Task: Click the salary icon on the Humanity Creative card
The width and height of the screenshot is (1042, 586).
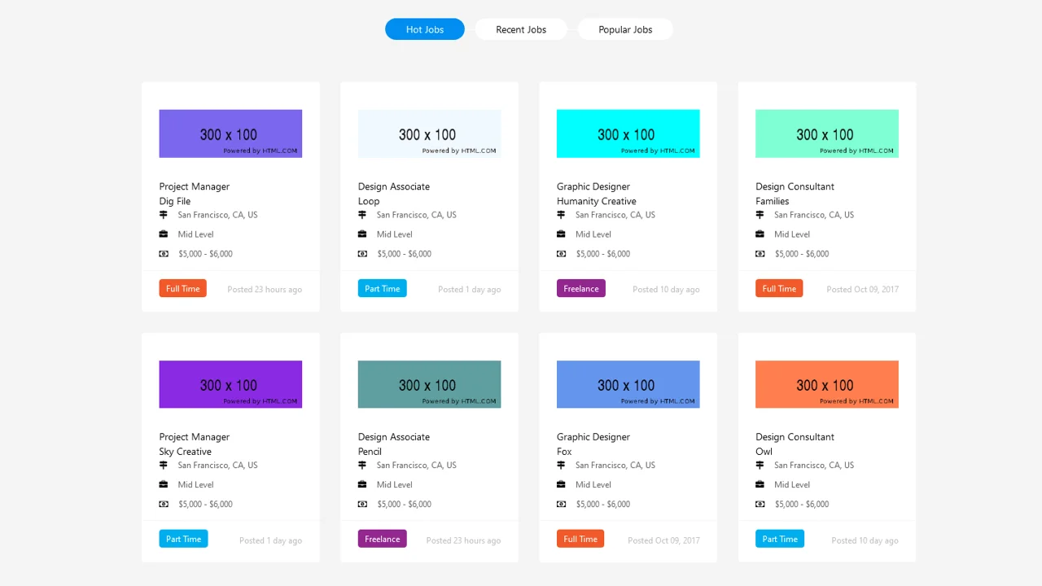Action: (x=560, y=253)
